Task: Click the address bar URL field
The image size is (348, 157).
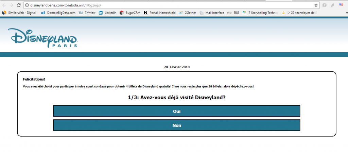Action: pos(171,5)
